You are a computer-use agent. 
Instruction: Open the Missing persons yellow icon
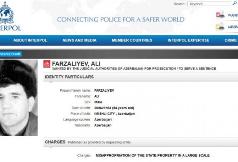220,26
